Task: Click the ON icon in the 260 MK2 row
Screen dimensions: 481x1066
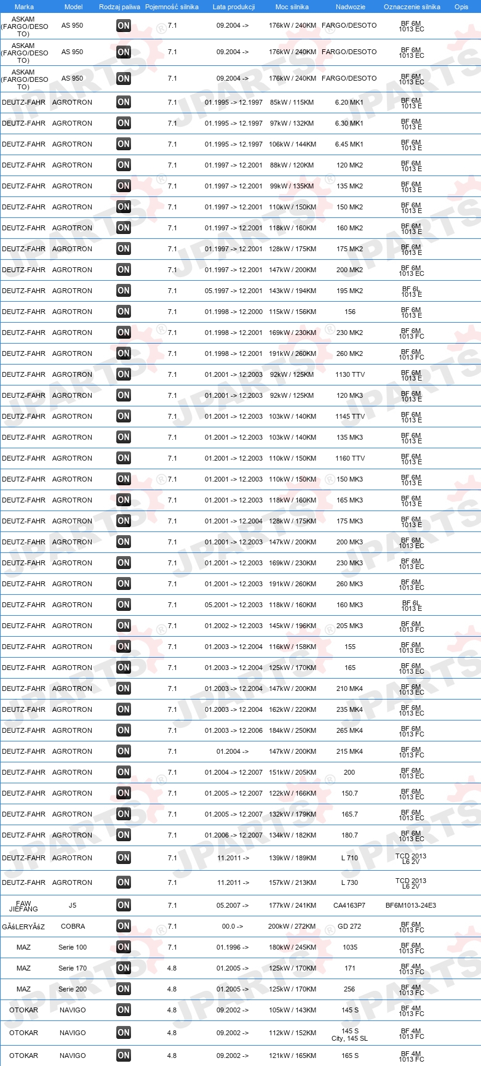Action: [x=124, y=353]
